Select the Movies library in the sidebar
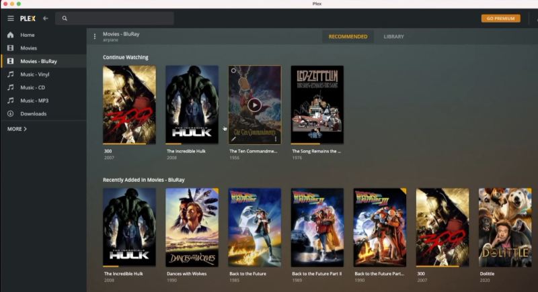Image resolution: width=538 pixels, height=292 pixels. [43, 48]
